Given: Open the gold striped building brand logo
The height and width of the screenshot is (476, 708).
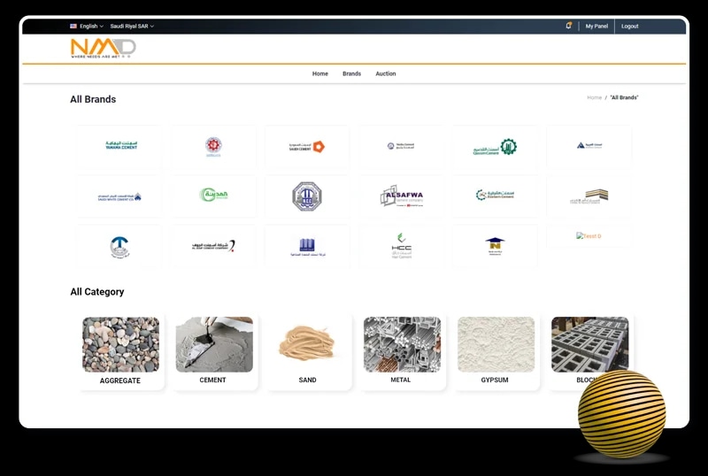Looking at the screenshot, I should click(x=589, y=196).
